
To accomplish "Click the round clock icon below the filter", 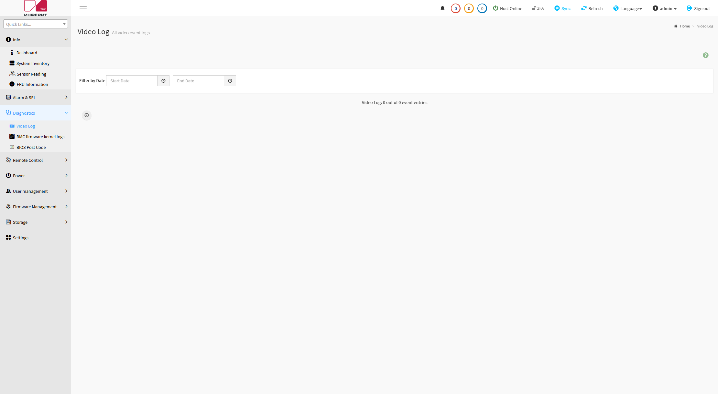I will [87, 115].
